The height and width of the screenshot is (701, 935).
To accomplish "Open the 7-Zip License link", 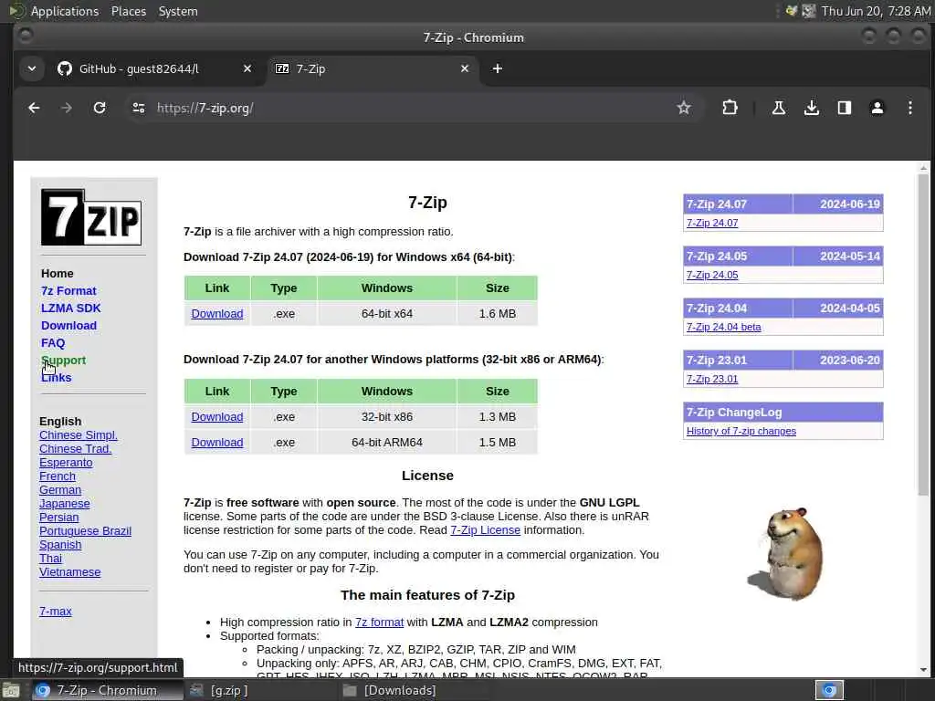I will 486,530.
